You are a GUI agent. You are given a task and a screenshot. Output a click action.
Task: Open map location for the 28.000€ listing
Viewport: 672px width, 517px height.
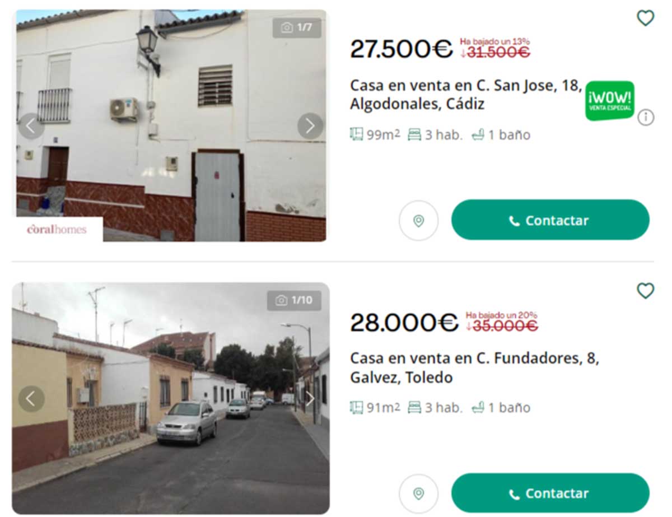[x=418, y=493]
